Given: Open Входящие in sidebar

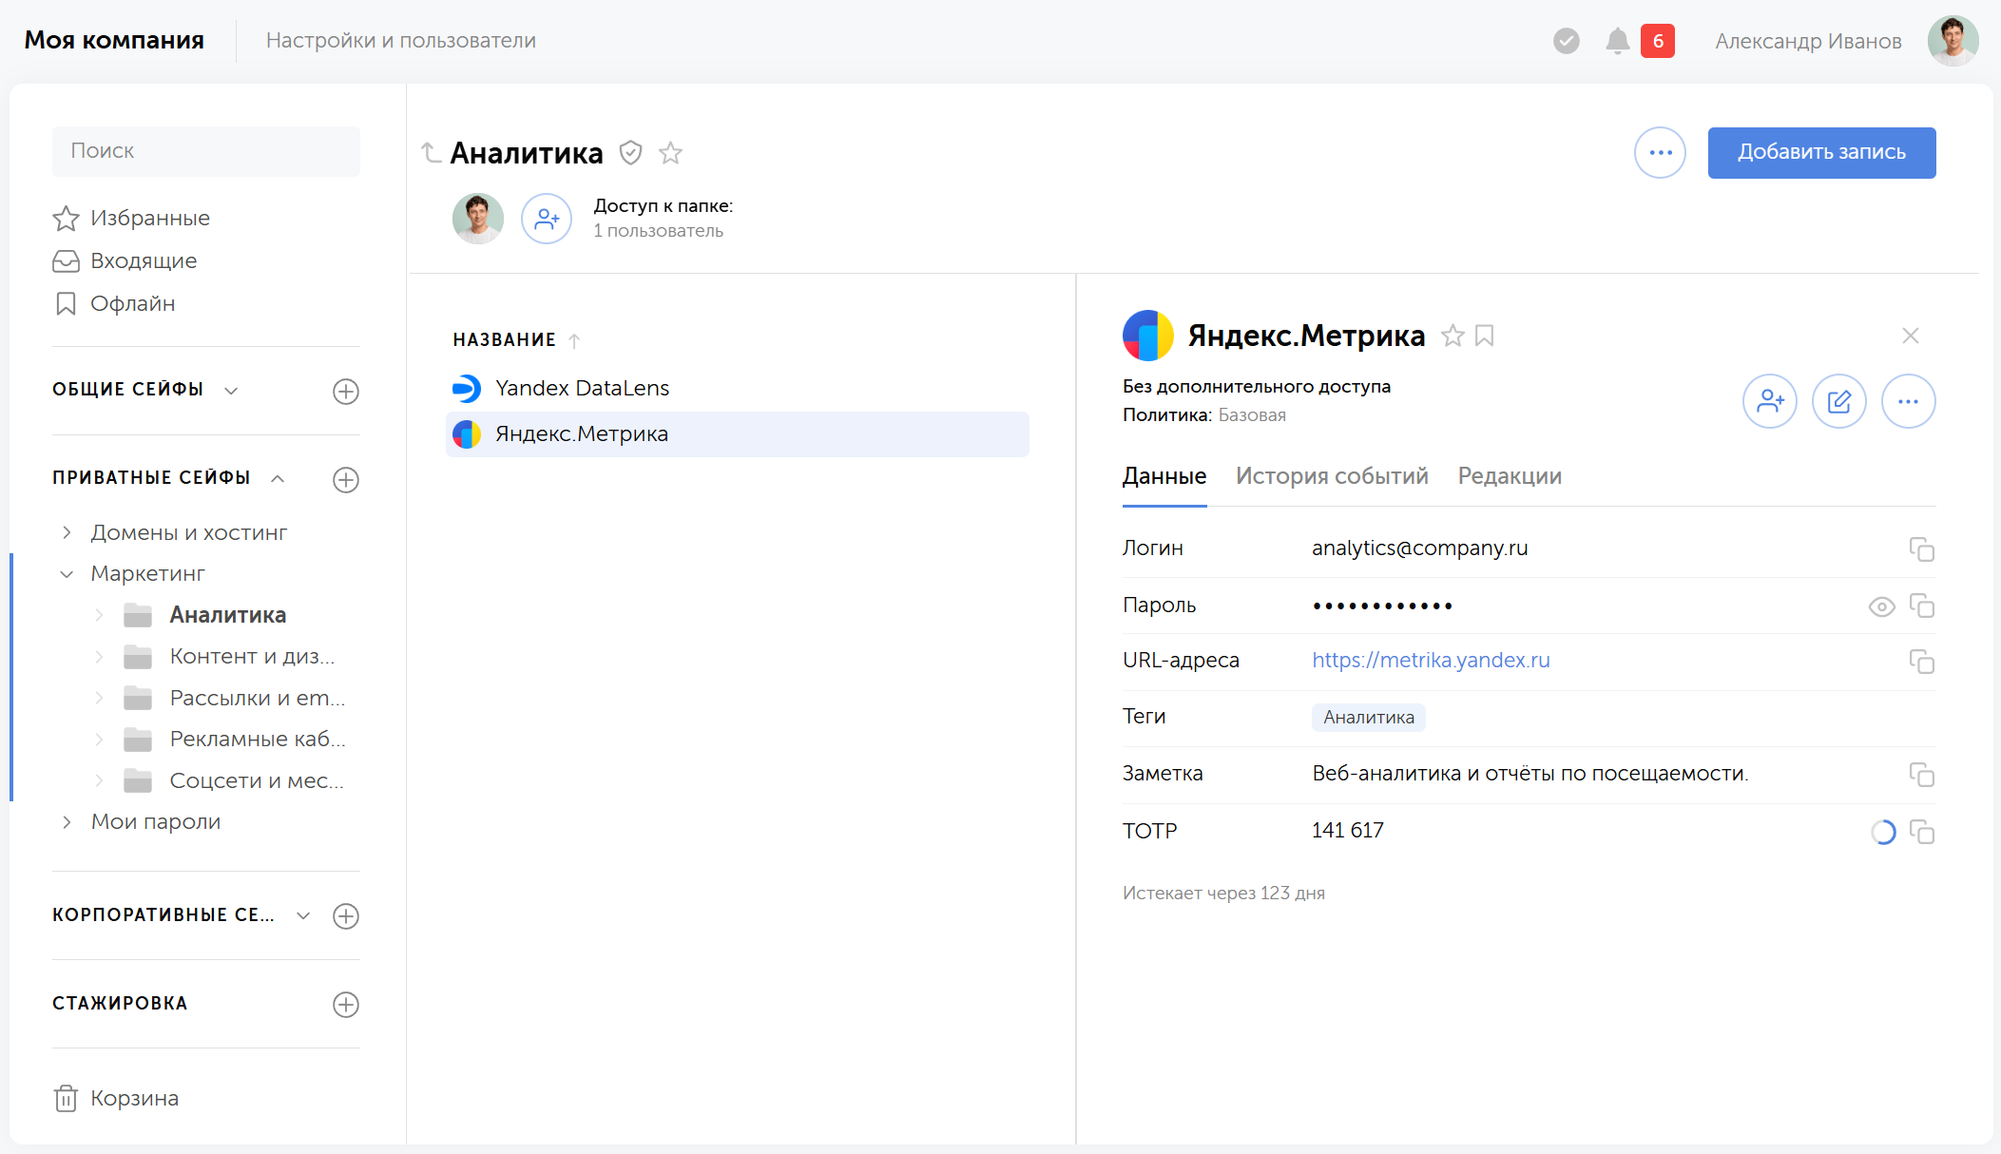Looking at the screenshot, I should [x=125, y=261].
